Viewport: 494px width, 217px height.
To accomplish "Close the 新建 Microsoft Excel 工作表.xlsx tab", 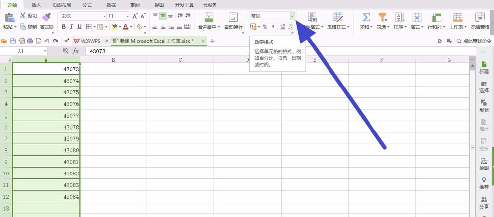I will (x=203, y=41).
